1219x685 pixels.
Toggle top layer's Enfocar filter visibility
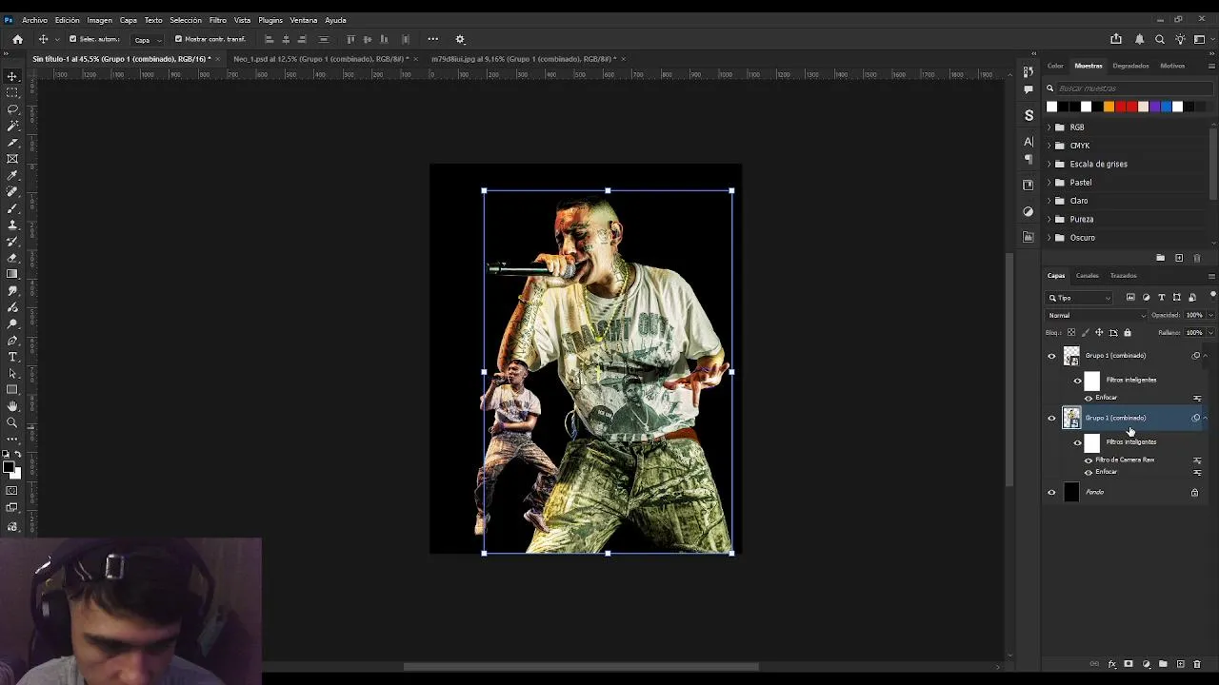coord(1089,398)
